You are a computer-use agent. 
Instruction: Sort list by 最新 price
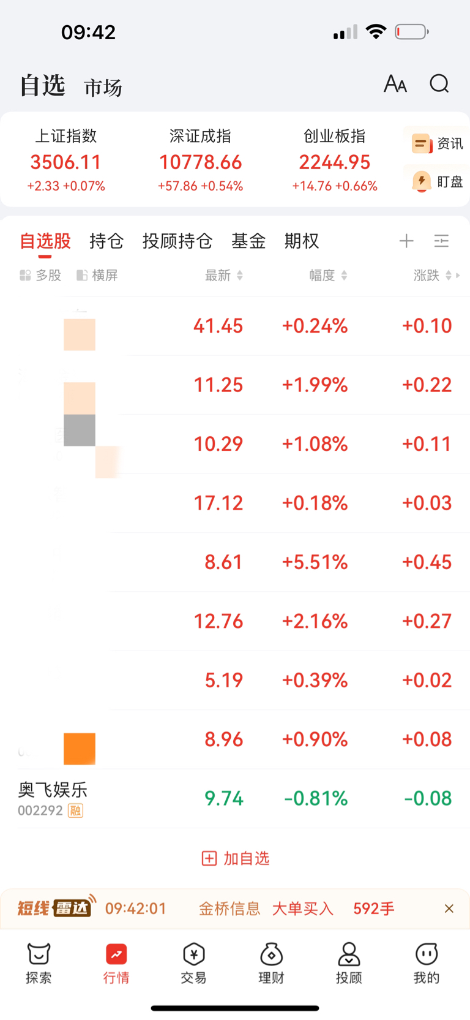[x=224, y=276]
